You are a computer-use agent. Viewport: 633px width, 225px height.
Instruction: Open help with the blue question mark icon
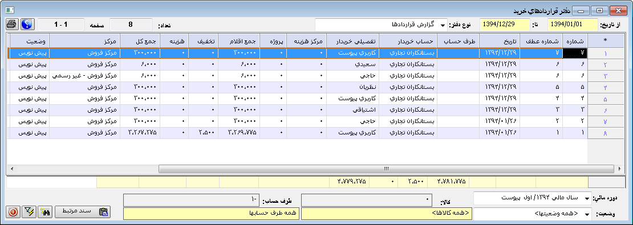pos(27,24)
